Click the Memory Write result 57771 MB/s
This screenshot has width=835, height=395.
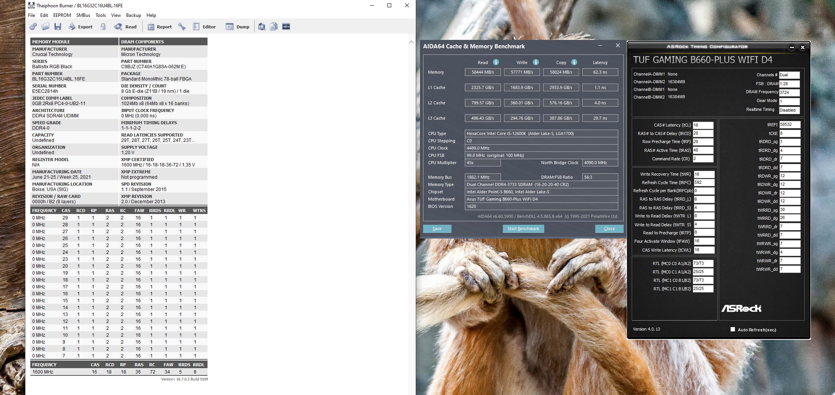pos(522,72)
